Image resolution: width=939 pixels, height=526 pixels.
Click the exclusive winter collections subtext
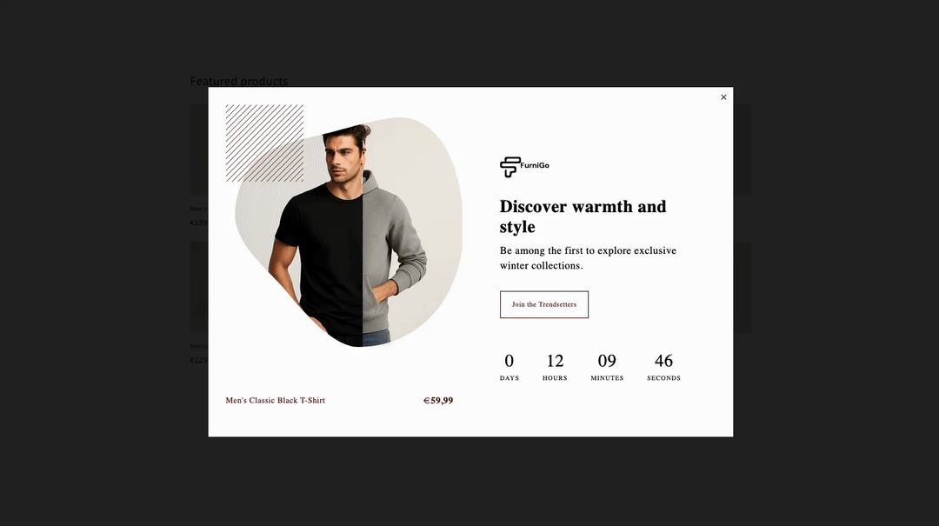(x=588, y=257)
